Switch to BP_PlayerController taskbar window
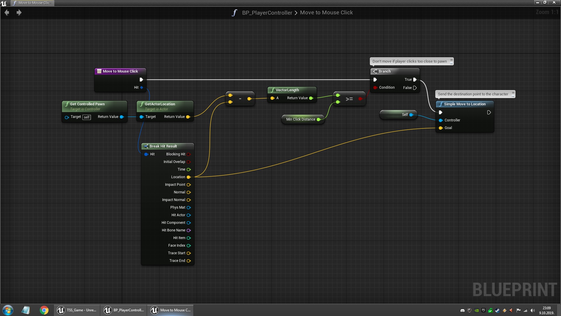 pos(124,310)
